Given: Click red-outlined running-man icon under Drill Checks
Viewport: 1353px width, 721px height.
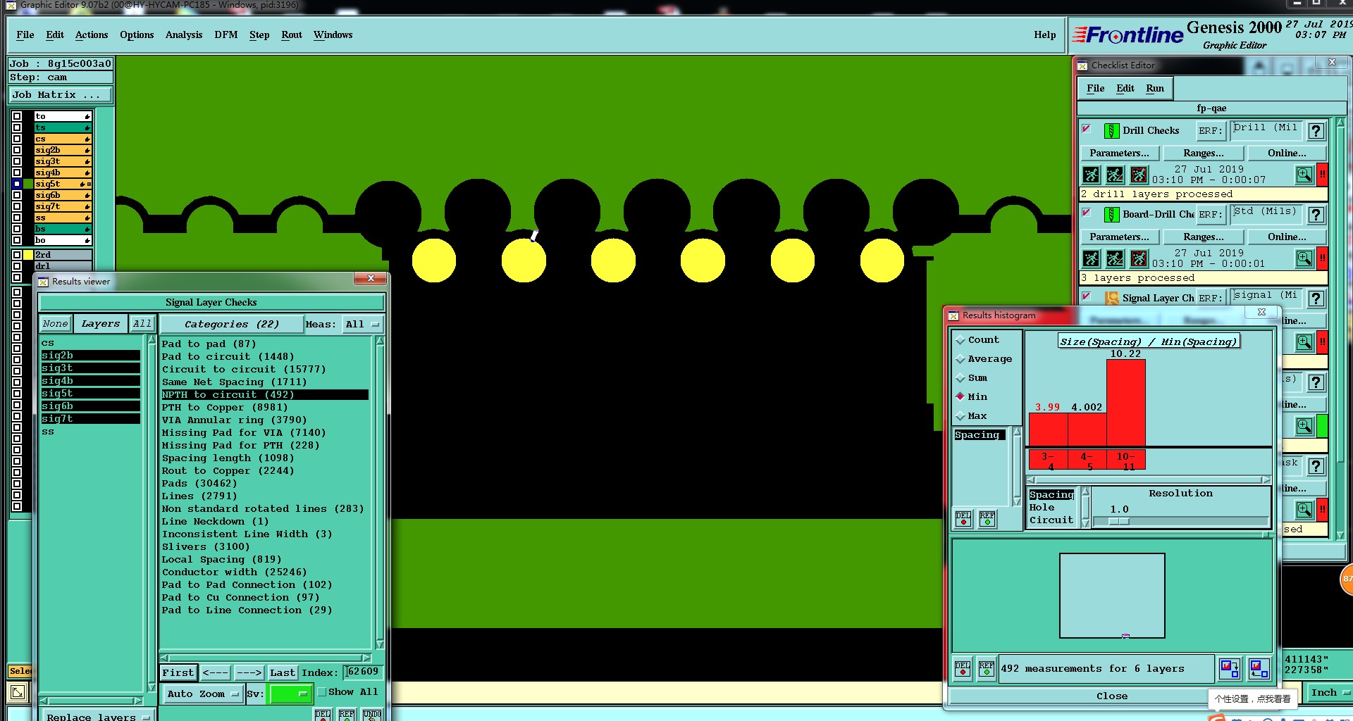Looking at the screenshot, I should 1139,175.
